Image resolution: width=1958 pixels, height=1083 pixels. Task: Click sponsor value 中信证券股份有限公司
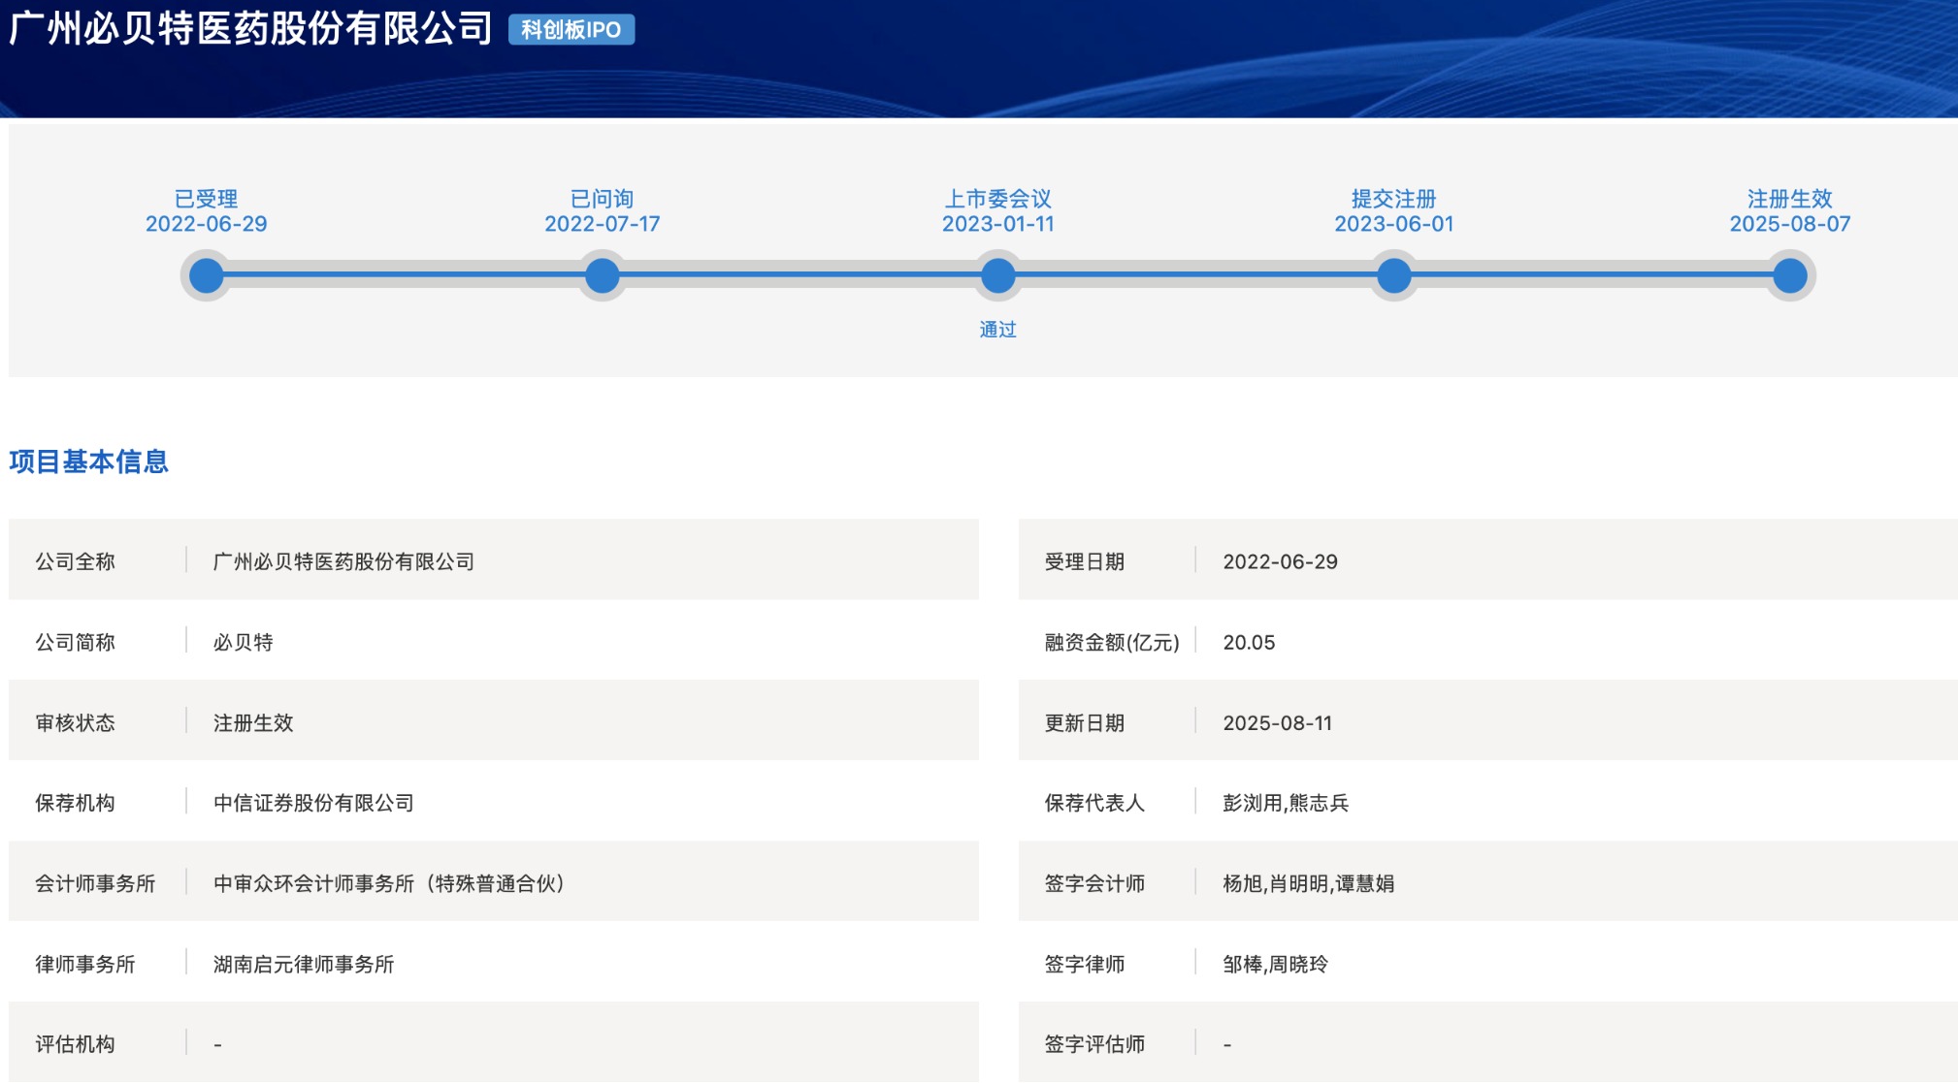tap(313, 803)
